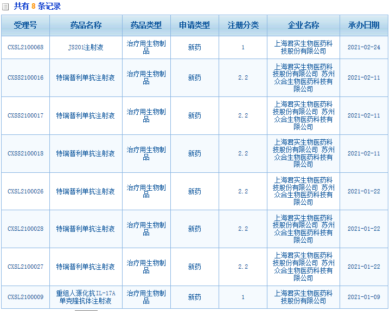Open acceptance number CXSL2100068
Screen dimensions: 390x311
pos(25,48)
